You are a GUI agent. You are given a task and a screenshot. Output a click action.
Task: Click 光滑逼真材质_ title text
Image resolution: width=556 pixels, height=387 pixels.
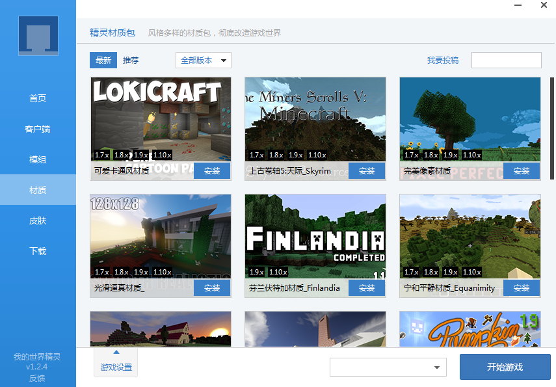point(119,288)
